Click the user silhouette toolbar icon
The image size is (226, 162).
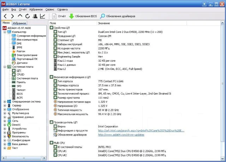coord(35,16)
